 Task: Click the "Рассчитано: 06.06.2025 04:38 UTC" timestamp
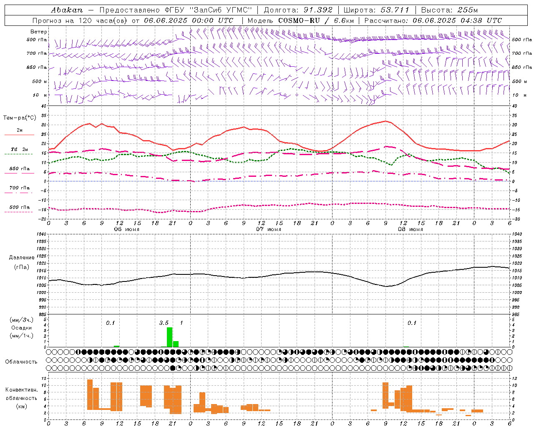click(433, 20)
